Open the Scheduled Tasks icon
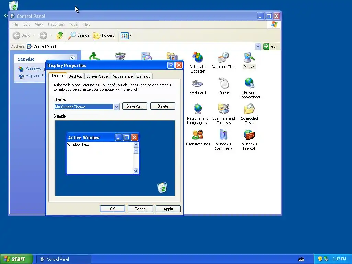352x264 pixels. [250, 114]
